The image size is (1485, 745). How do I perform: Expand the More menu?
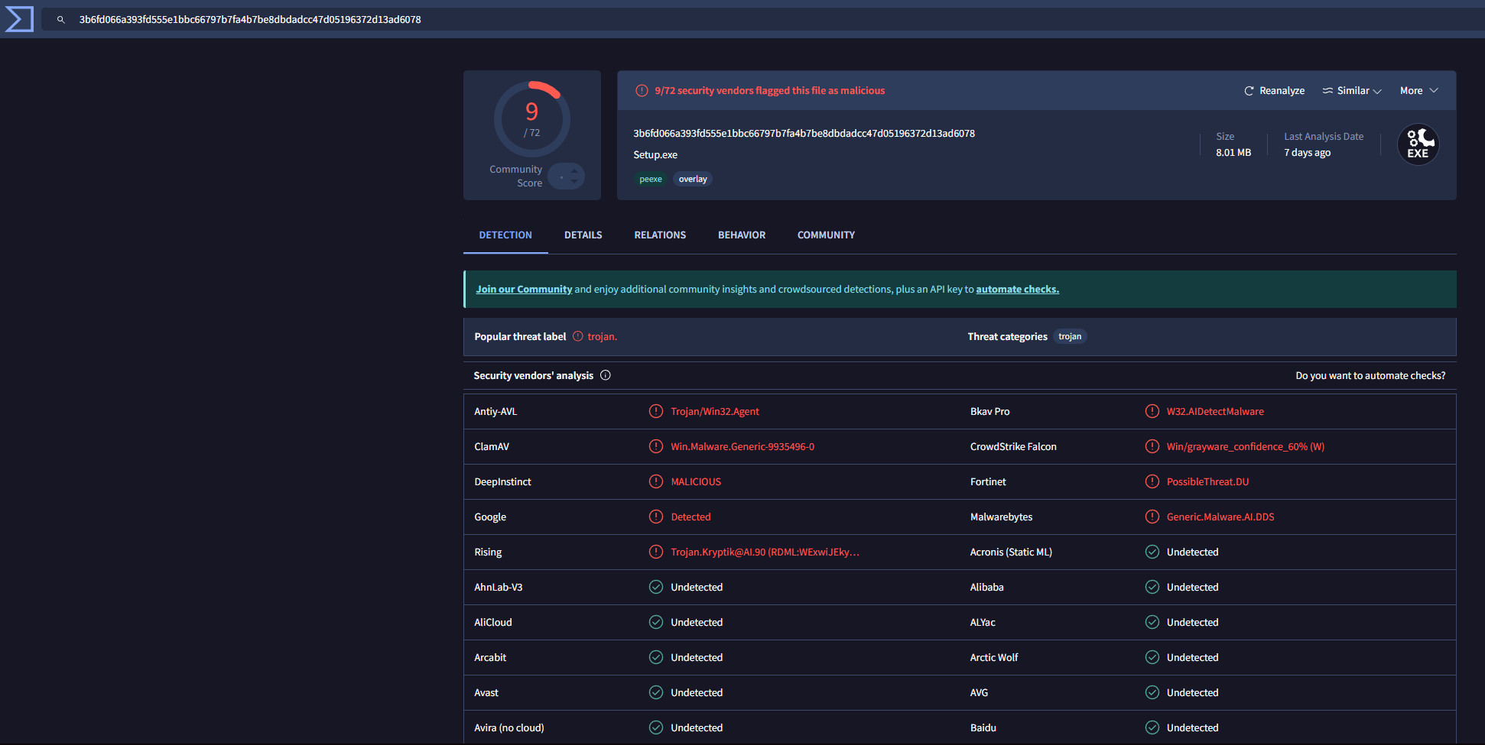1419,91
